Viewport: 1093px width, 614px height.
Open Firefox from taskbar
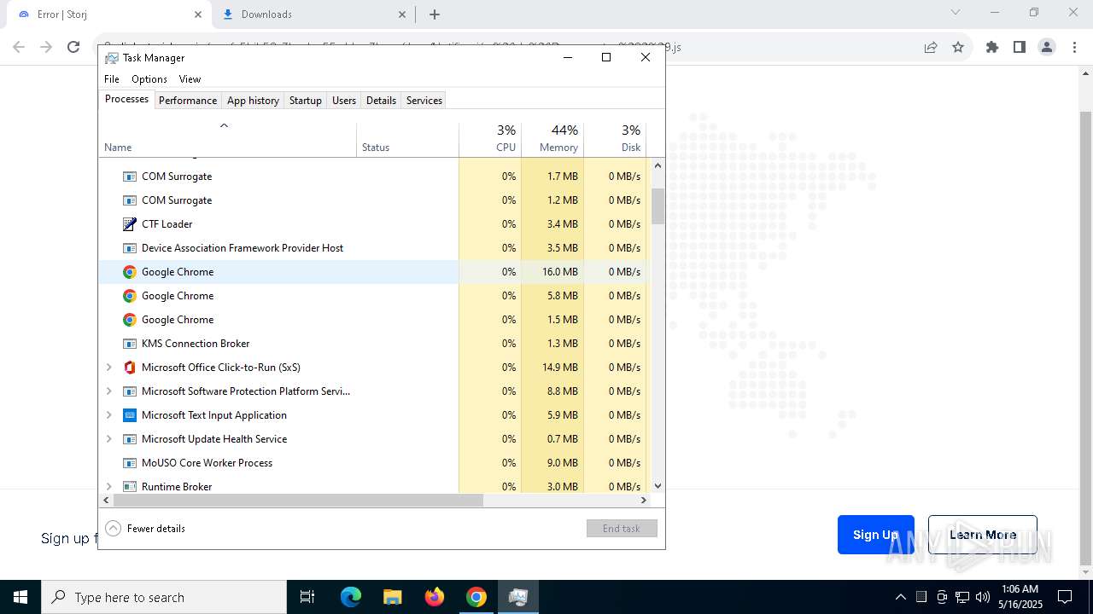435,597
